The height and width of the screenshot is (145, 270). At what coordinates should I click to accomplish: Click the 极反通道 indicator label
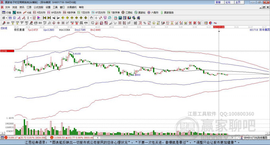point(19,30)
